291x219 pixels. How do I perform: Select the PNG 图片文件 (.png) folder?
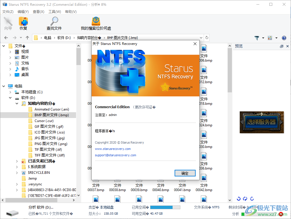click(x=48, y=144)
